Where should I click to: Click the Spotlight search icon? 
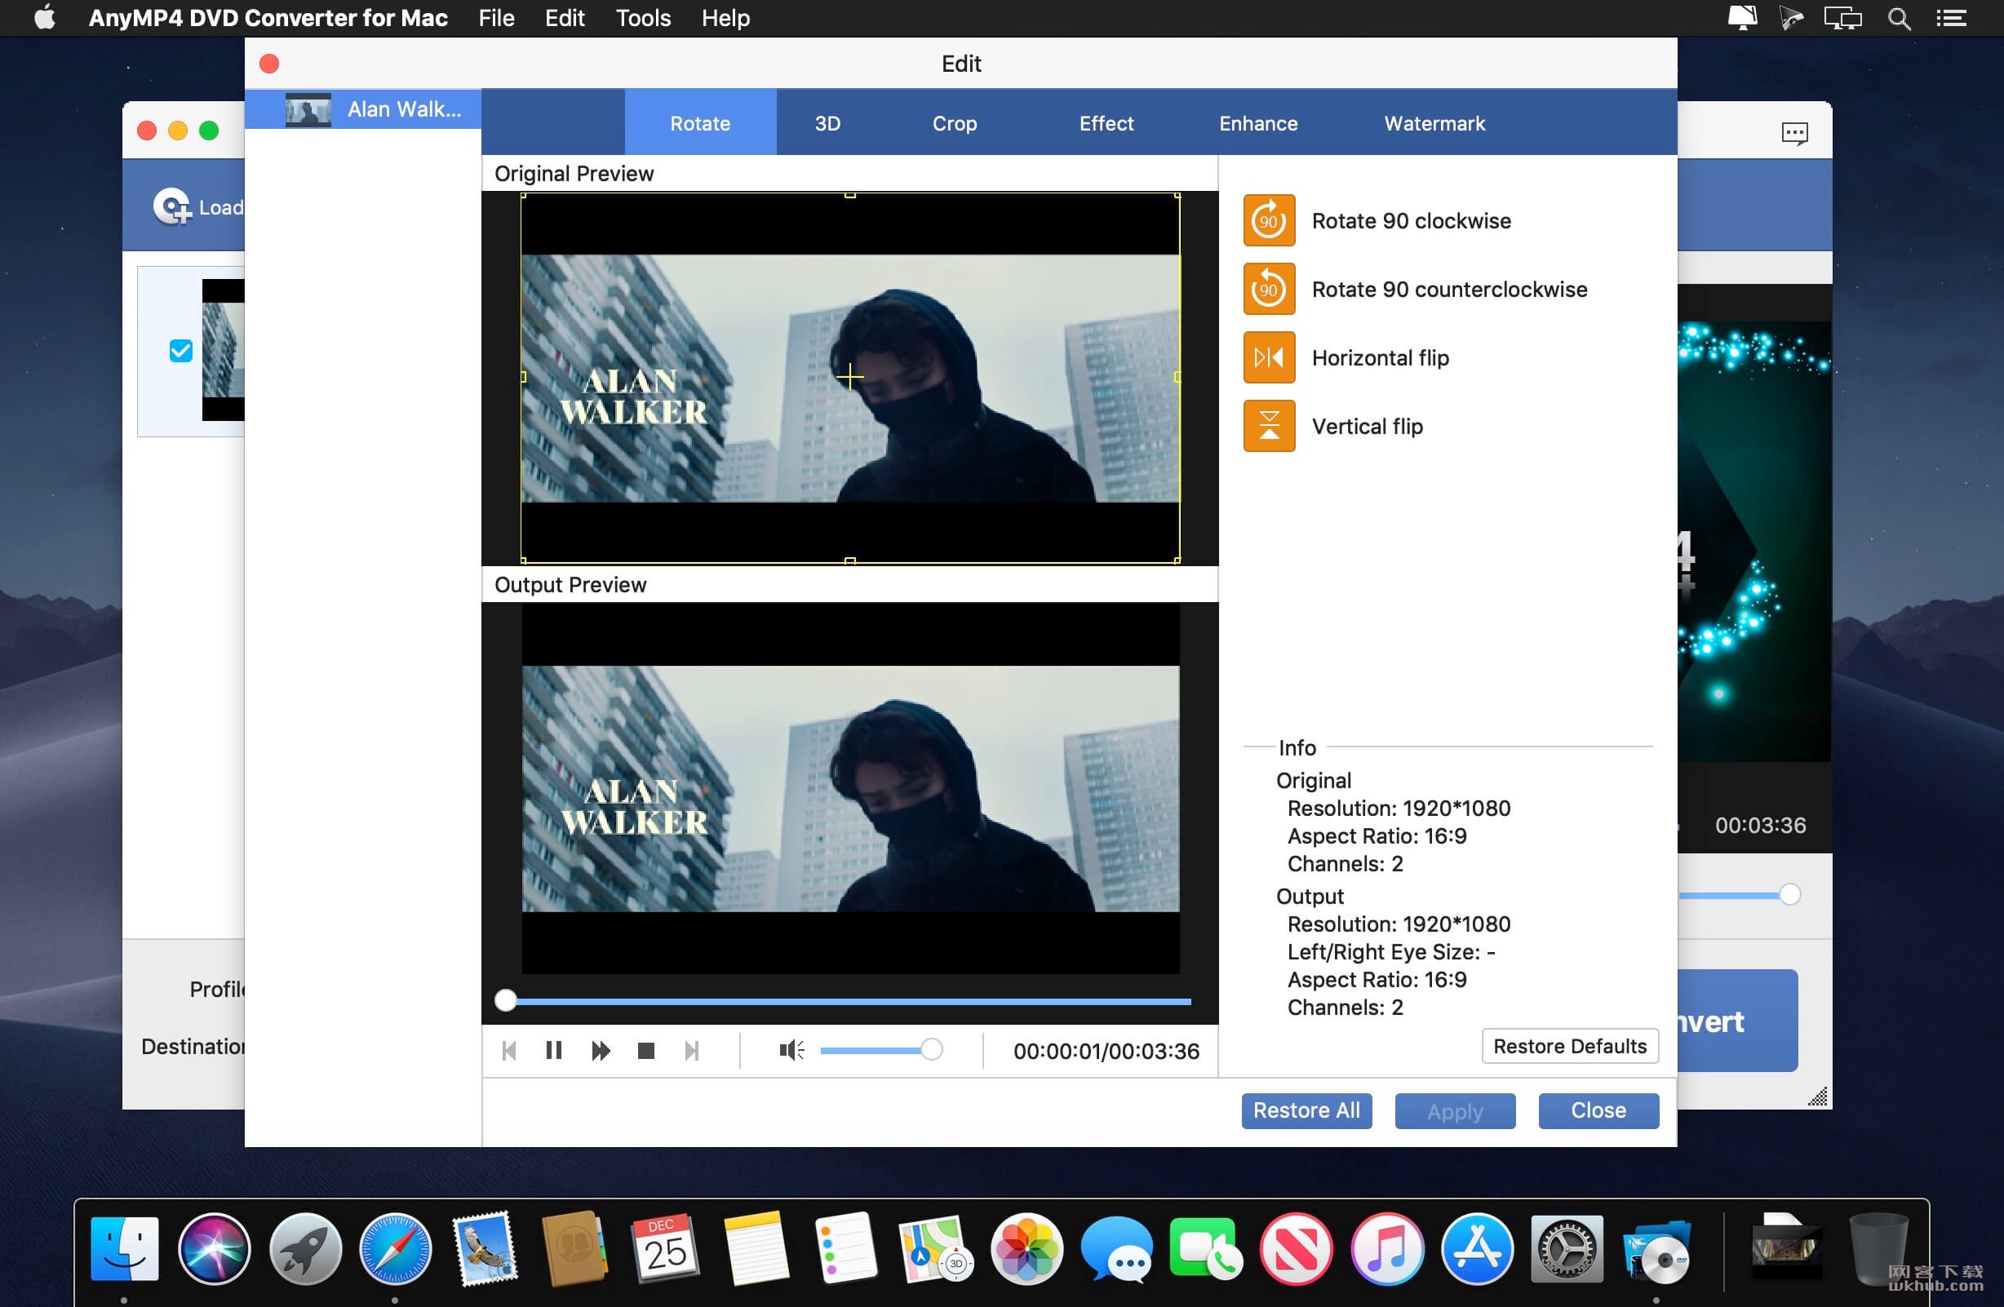point(1899,18)
